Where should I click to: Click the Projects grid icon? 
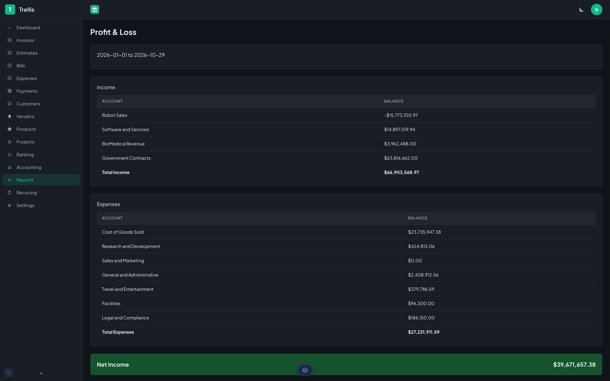(9, 142)
